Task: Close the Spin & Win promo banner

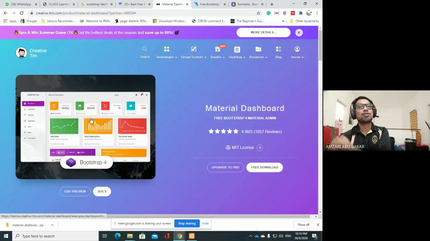Action: coord(299,32)
